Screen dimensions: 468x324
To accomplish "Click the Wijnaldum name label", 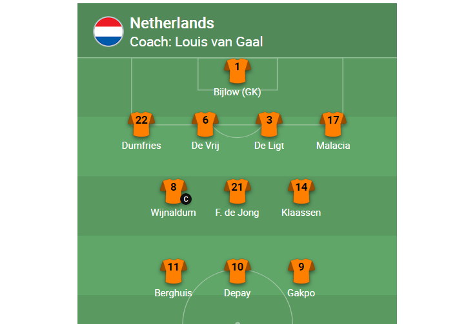I will click(x=174, y=213).
